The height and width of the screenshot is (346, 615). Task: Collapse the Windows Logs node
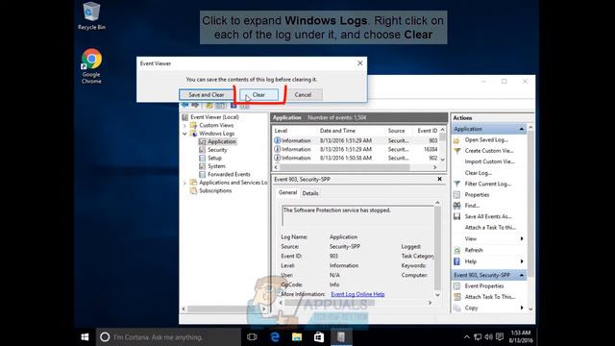[x=184, y=134]
